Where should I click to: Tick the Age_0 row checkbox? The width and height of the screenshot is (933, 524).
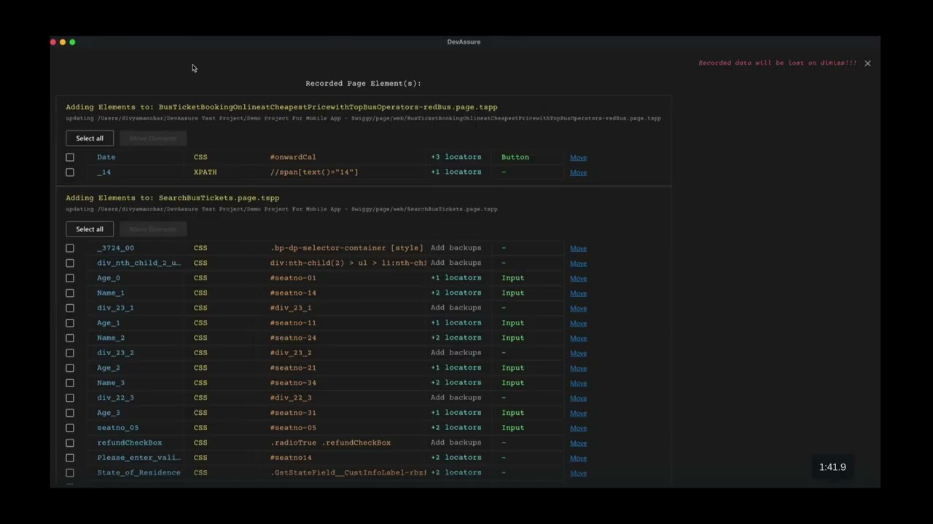point(70,278)
